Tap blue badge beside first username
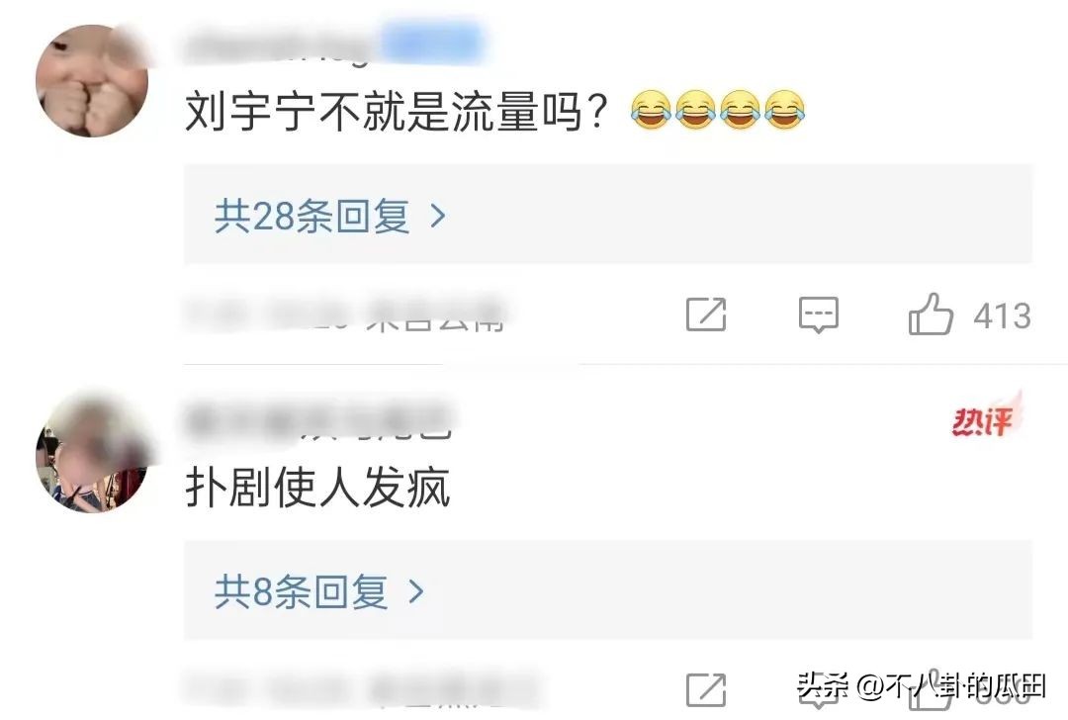 click(432, 43)
